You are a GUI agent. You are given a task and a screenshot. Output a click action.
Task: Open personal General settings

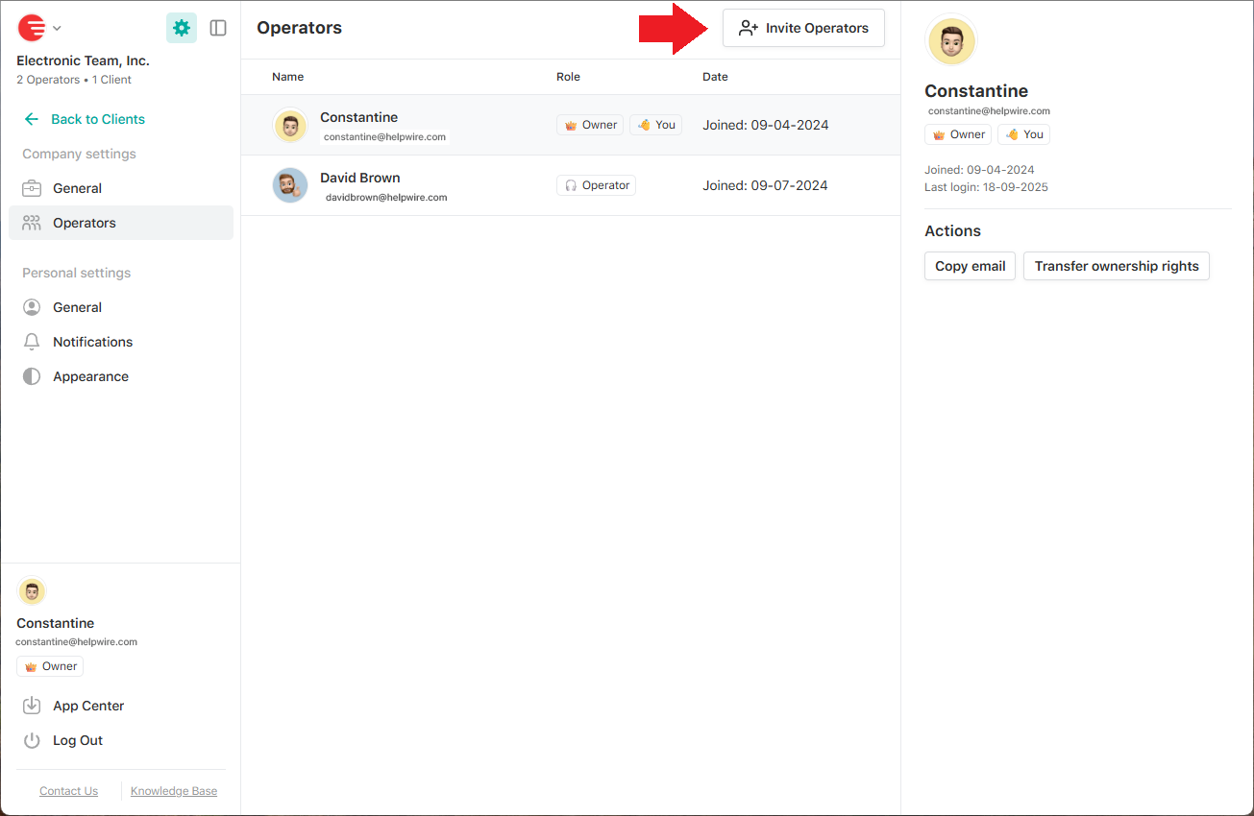click(77, 307)
